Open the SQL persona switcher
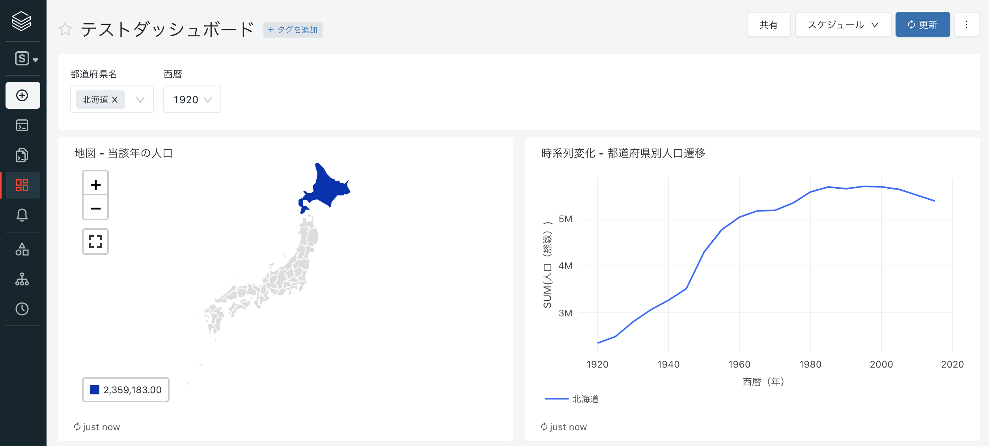Viewport: 989px width, 446px height. pyautogui.click(x=26, y=59)
